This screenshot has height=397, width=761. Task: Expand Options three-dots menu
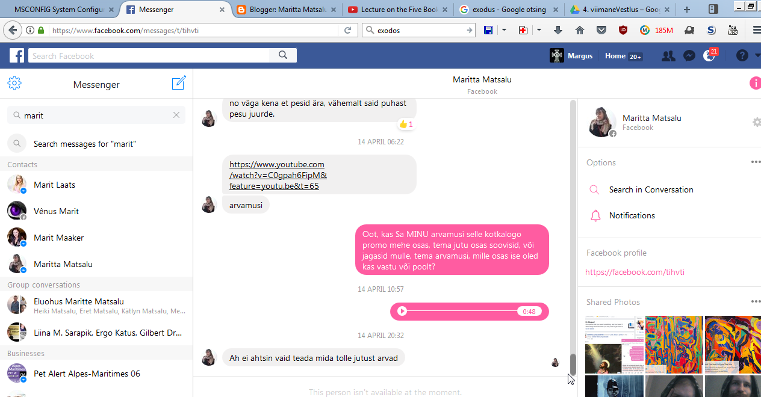(x=756, y=162)
